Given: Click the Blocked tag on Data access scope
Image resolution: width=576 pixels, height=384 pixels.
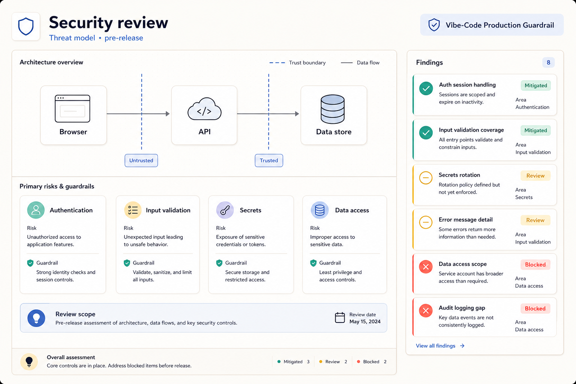Looking at the screenshot, I should (535, 265).
